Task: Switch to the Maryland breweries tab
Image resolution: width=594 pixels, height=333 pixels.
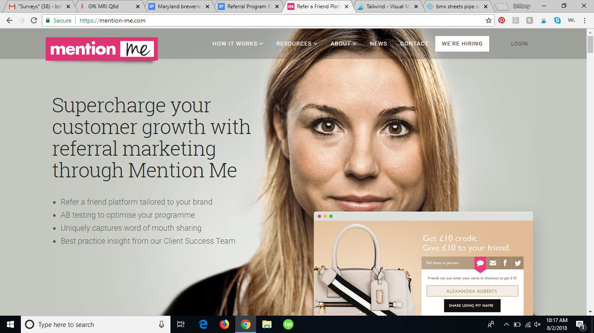Action: click(178, 7)
